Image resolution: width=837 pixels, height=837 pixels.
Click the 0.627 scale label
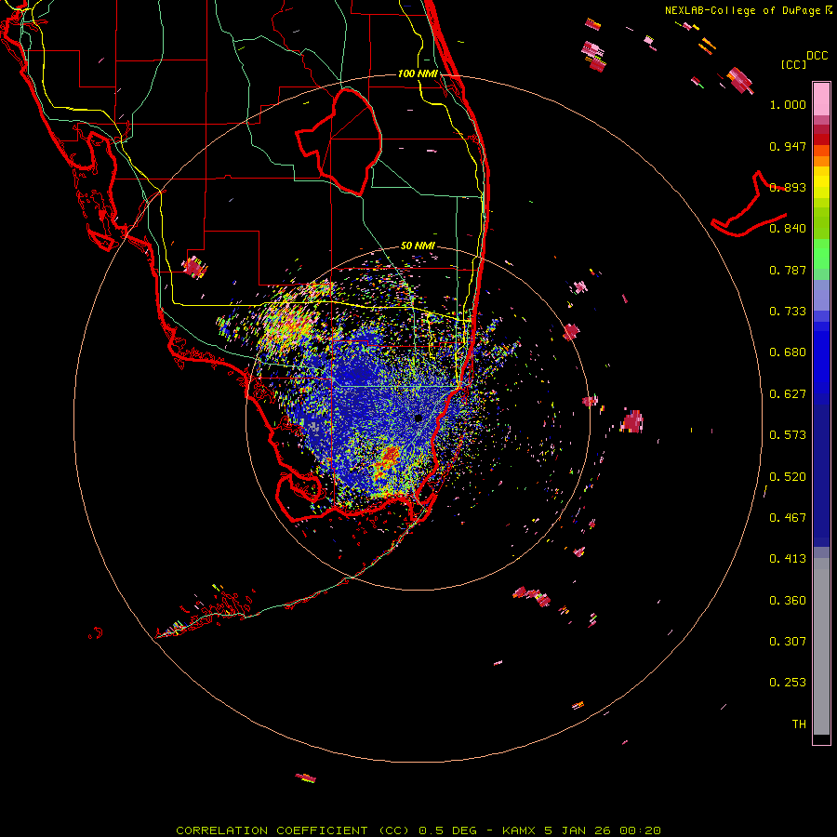[788, 394]
